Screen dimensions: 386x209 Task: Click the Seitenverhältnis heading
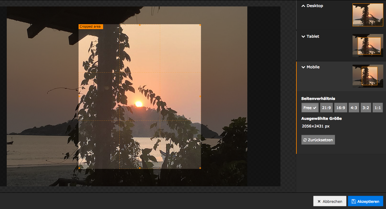318,99
